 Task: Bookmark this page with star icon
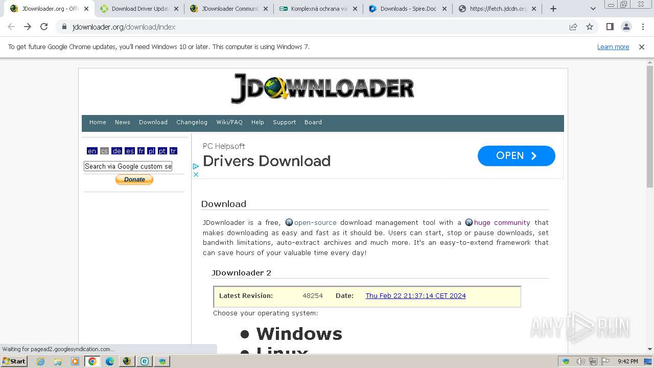point(590,27)
